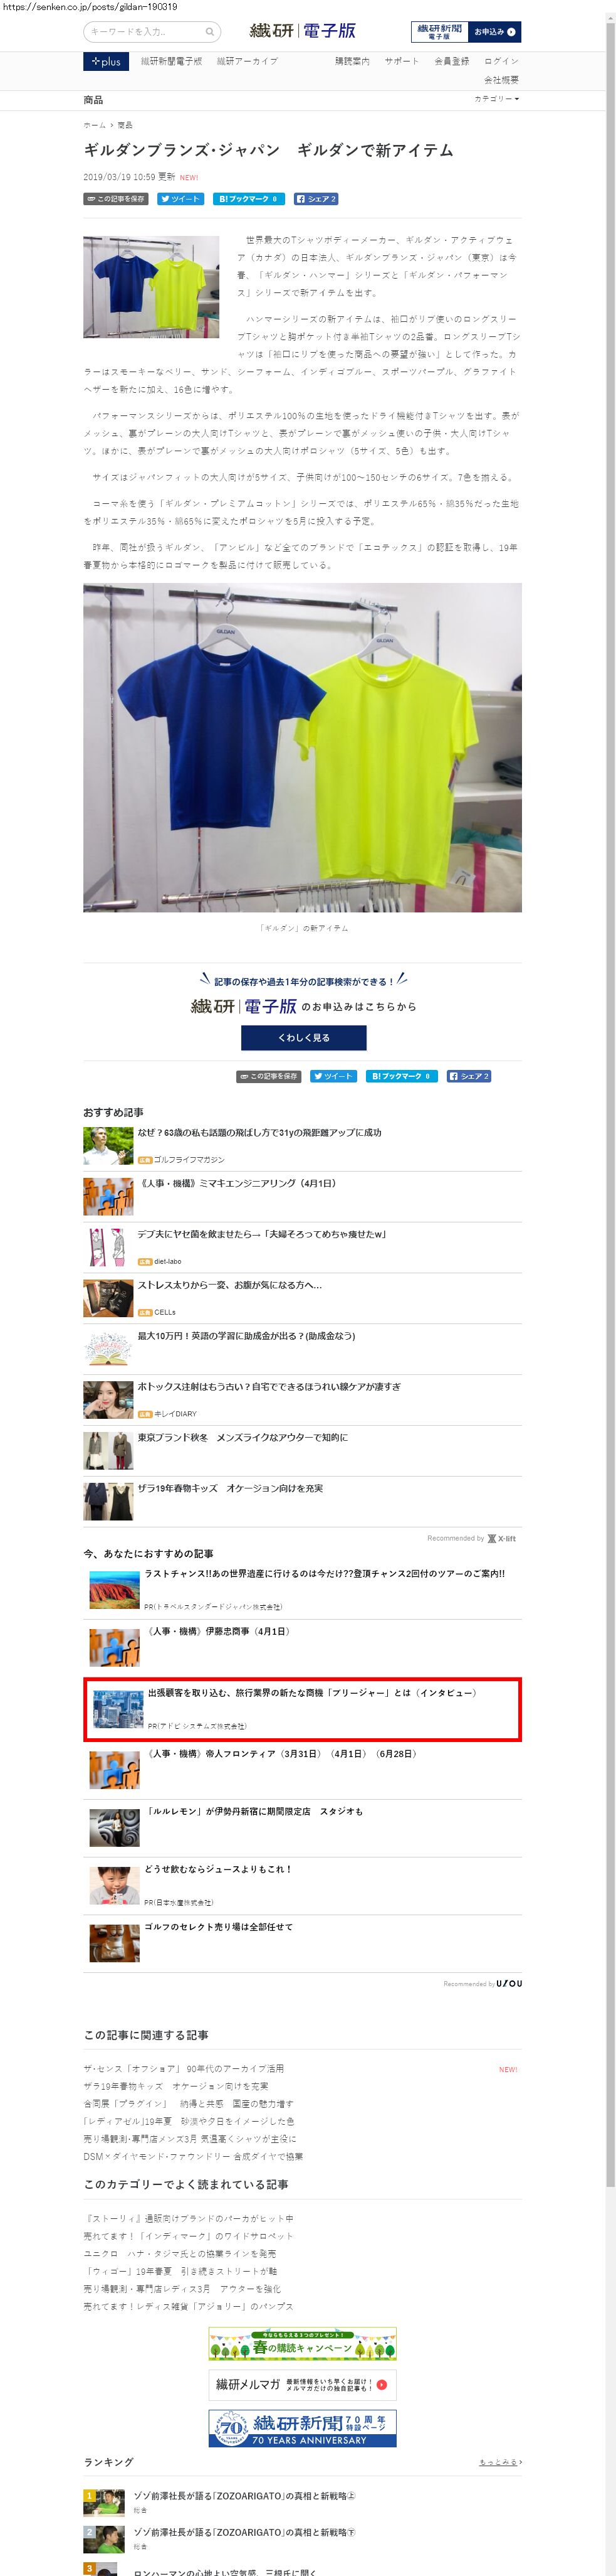
Task: Open article about 63歳 飛距離アップ
Action: 259,1133
